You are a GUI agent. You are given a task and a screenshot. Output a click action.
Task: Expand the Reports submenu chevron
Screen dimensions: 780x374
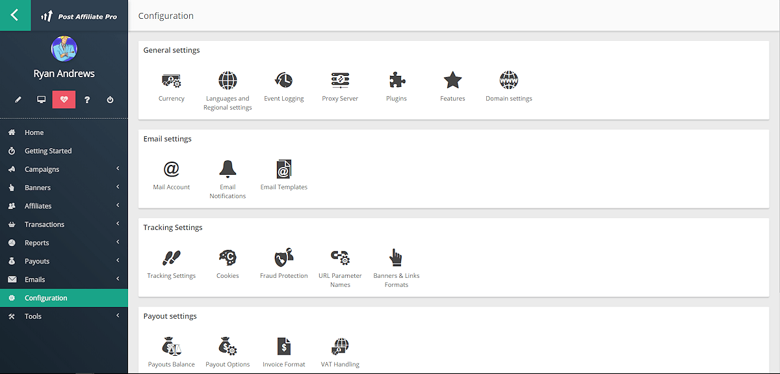(118, 242)
